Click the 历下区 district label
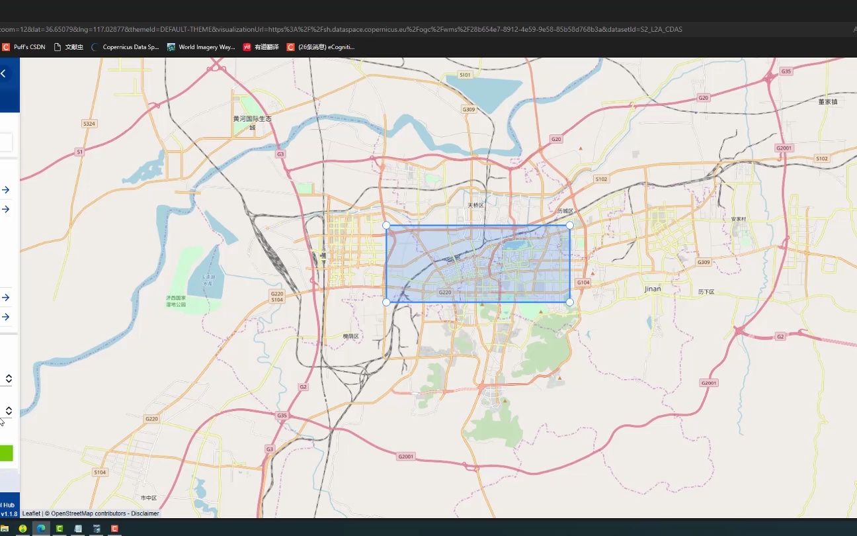Screen dimensions: 857x536 706,292
